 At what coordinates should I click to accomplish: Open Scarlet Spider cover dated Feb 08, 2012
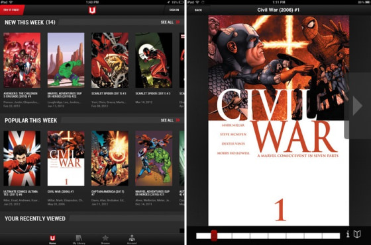[x=110, y=60]
